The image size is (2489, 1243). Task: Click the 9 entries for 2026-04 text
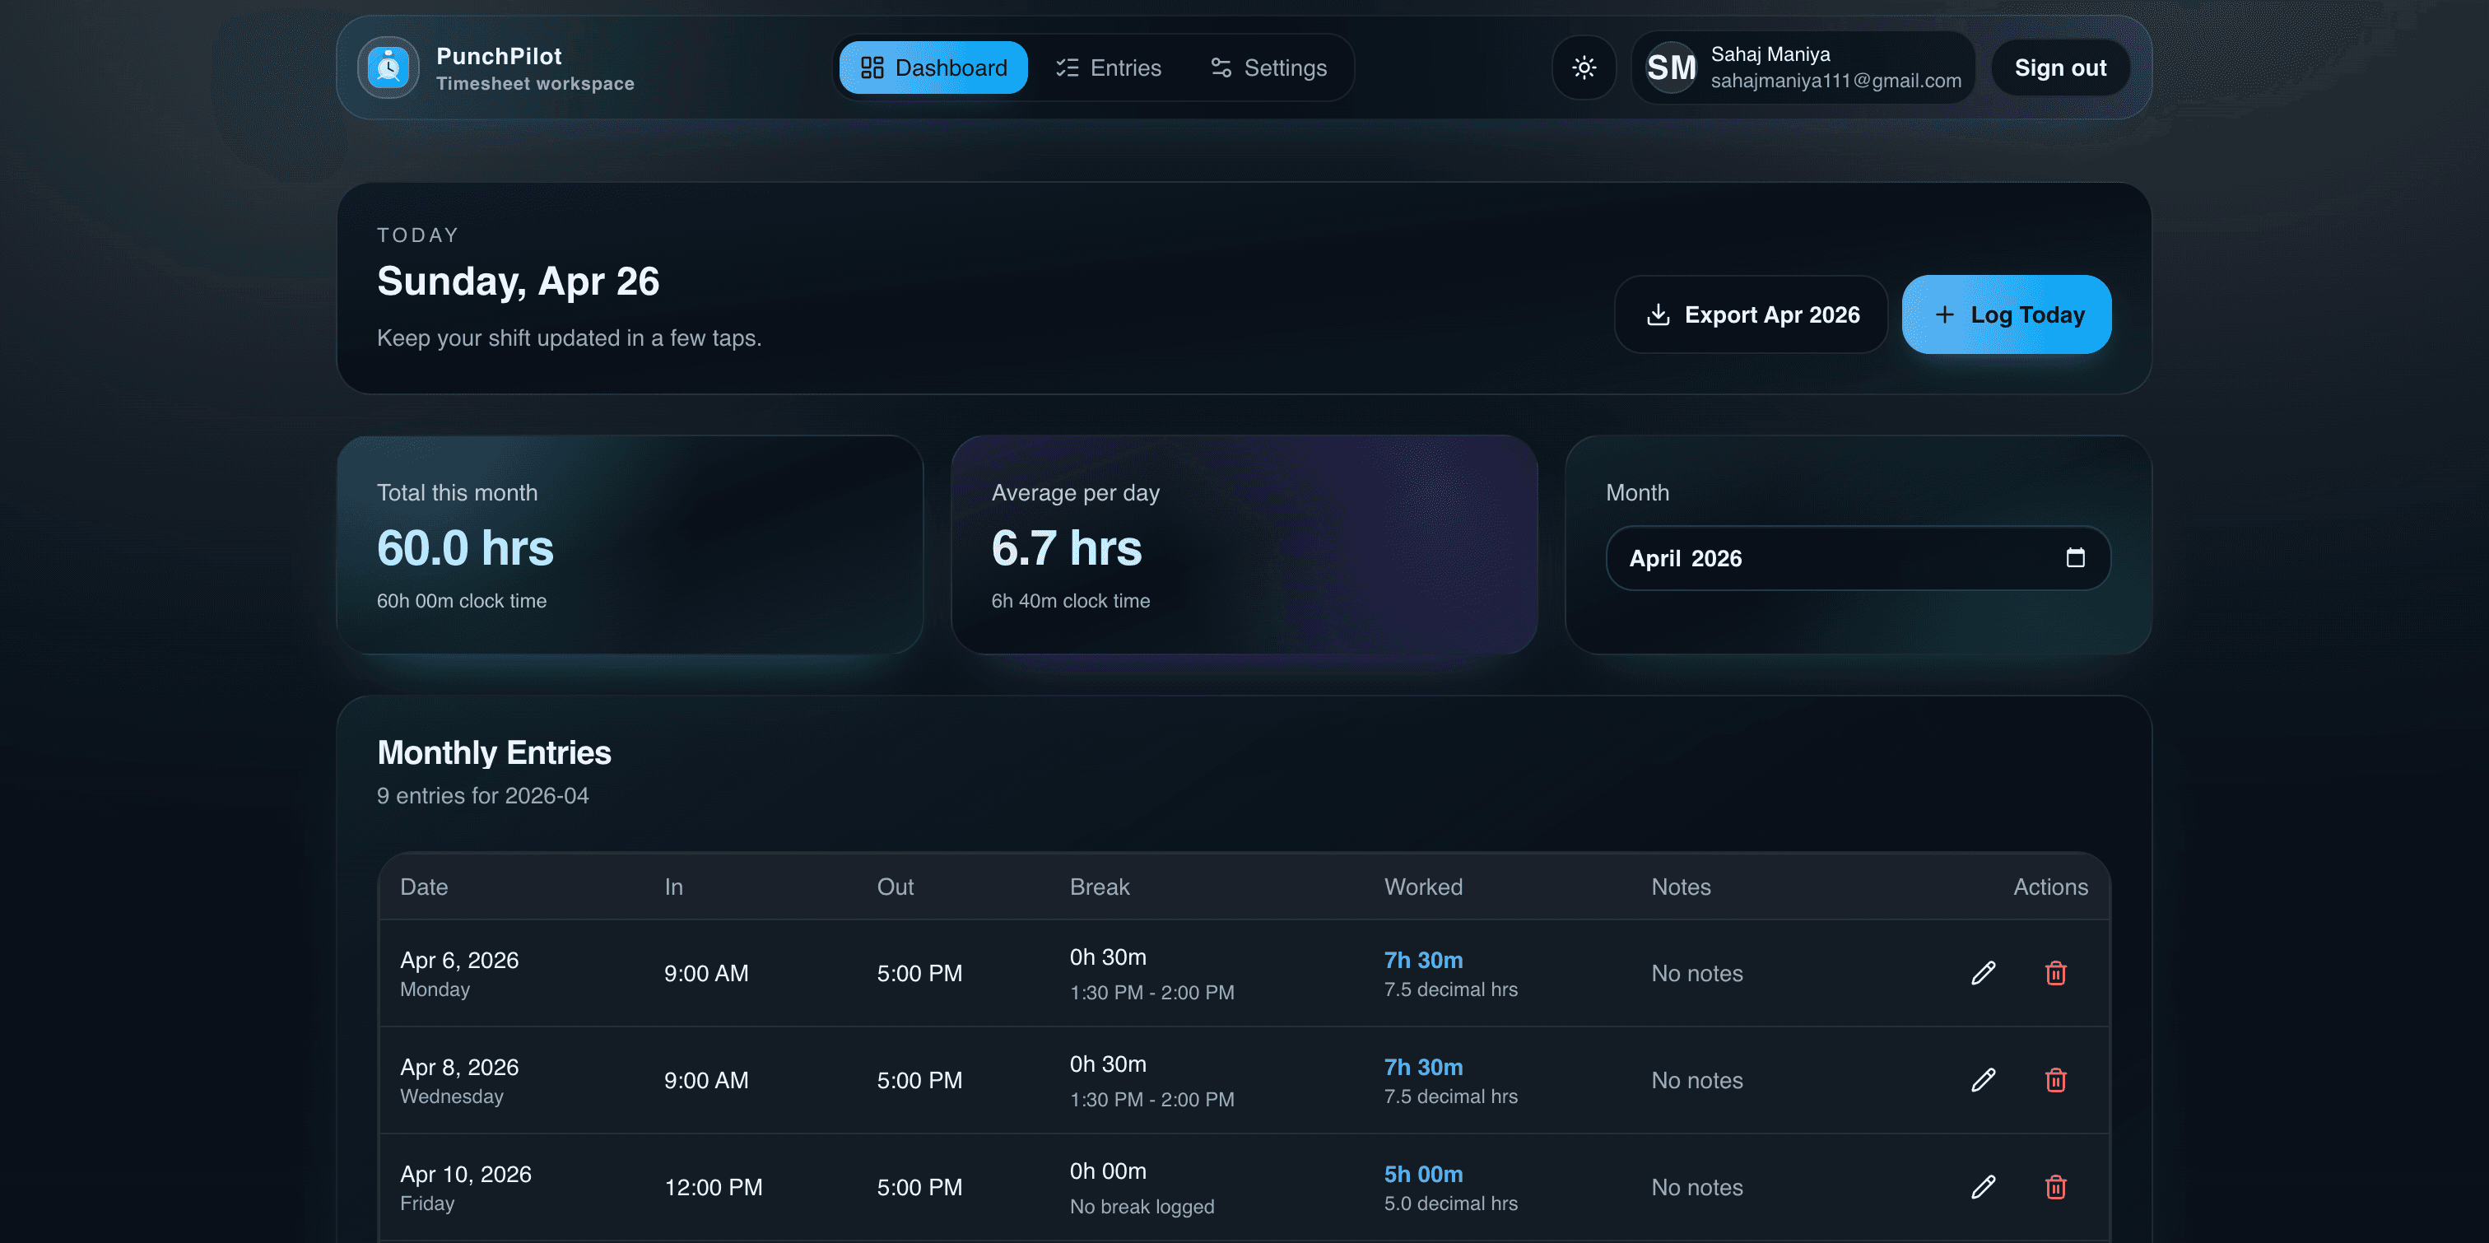point(482,797)
